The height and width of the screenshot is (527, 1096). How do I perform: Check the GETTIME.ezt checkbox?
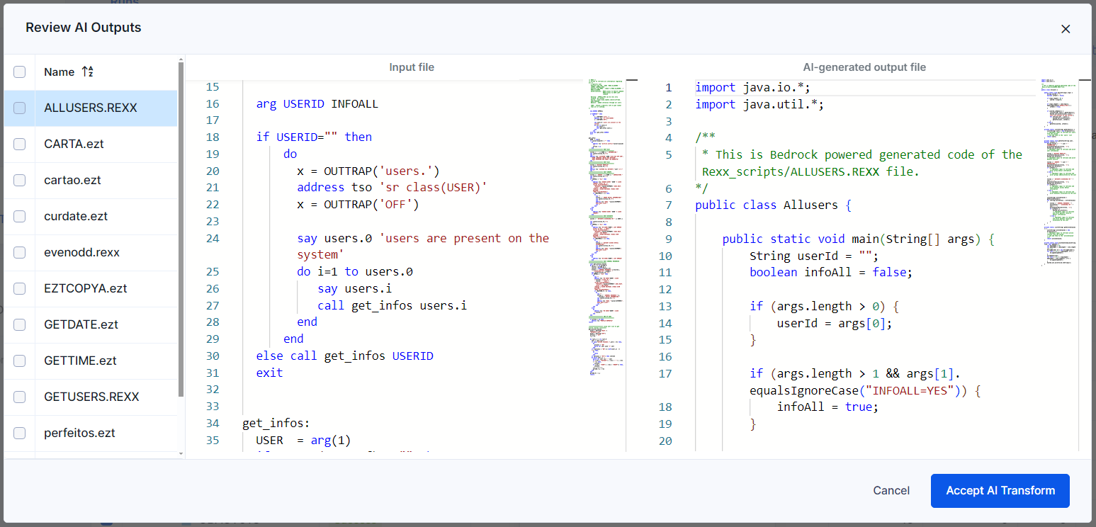pyautogui.click(x=20, y=361)
